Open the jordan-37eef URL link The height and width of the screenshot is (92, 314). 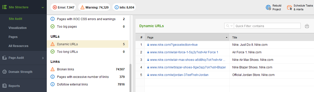179,75
